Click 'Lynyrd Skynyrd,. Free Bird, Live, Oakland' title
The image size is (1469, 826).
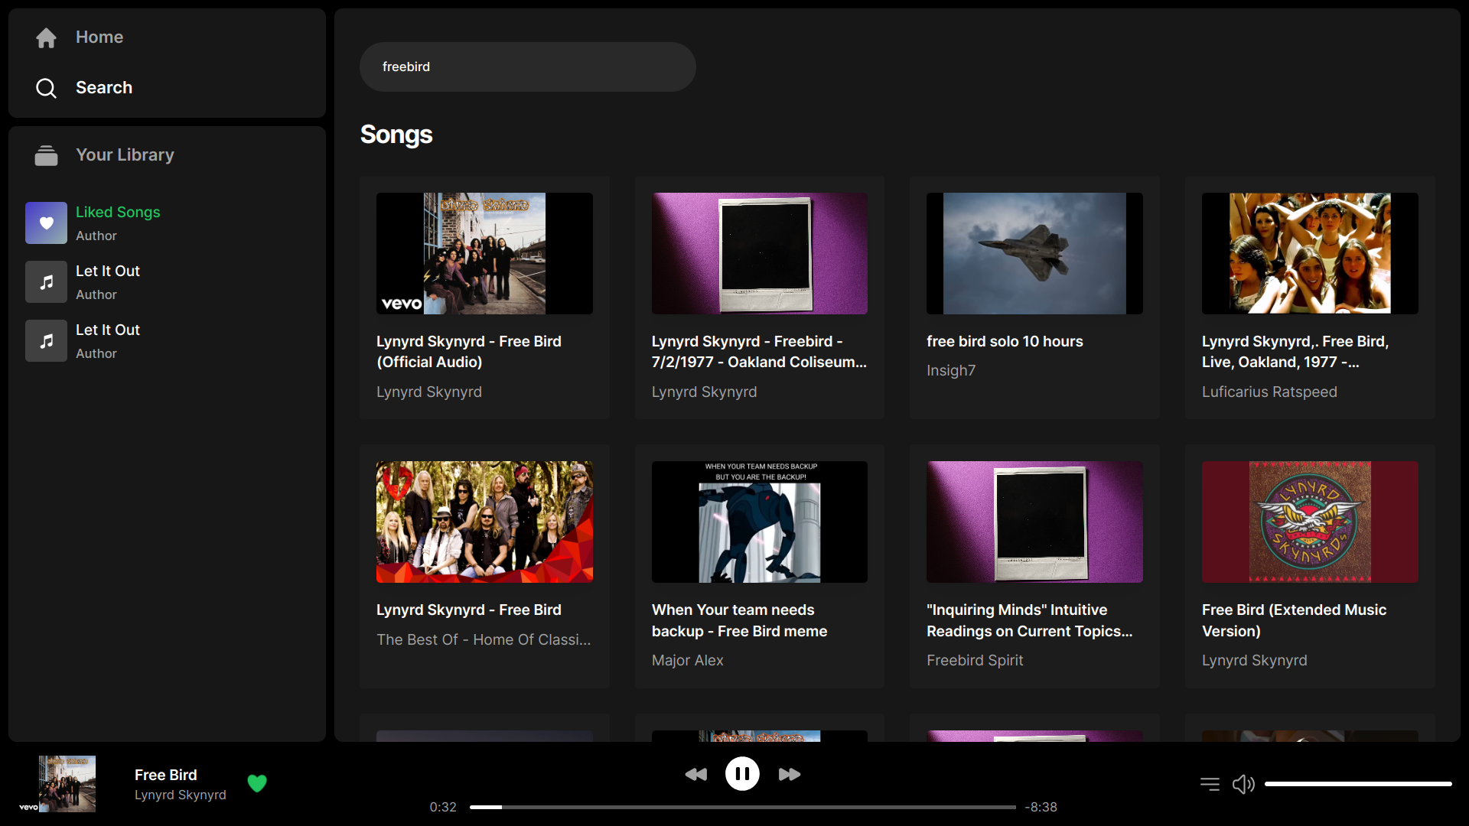pos(1295,352)
